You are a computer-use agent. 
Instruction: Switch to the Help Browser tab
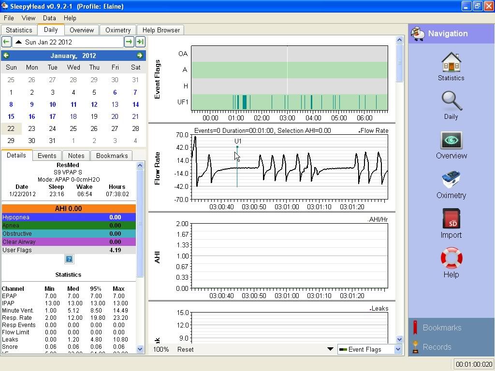[x=161, y=30]
